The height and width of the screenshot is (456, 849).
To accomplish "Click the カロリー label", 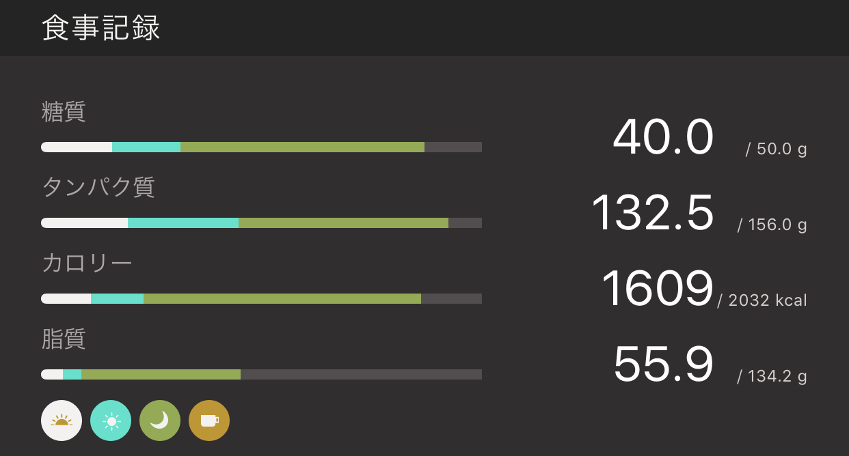I will [87, 263].
